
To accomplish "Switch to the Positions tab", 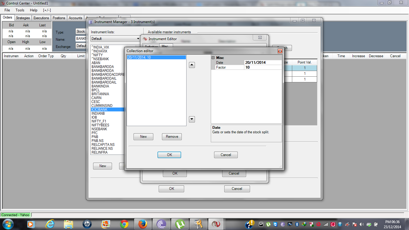I will (x=59, y=18).
